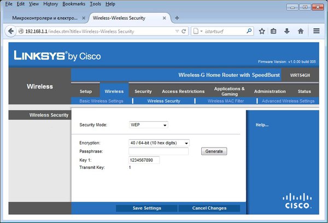
Task: Click the site identity globe icon
Action: 21,31
